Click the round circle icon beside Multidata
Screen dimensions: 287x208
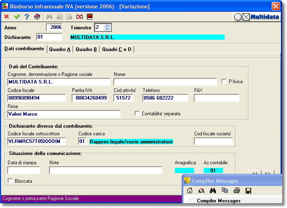[x=238, y=17]
